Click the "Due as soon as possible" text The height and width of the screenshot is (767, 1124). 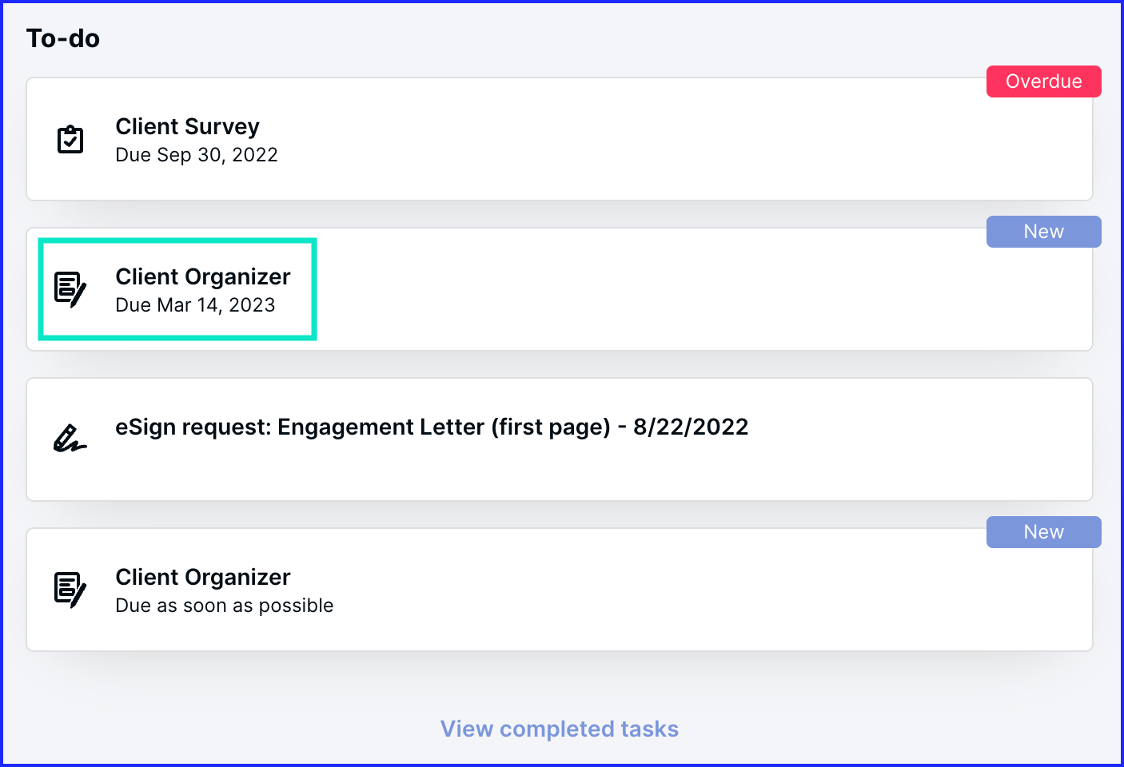225,606
